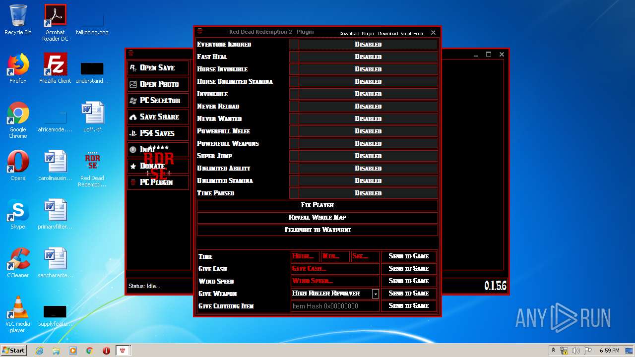Open Windows Explorer from taskbar
This screenshot has height=357, width=635.
pyautogui.click(x=56, y=351)
